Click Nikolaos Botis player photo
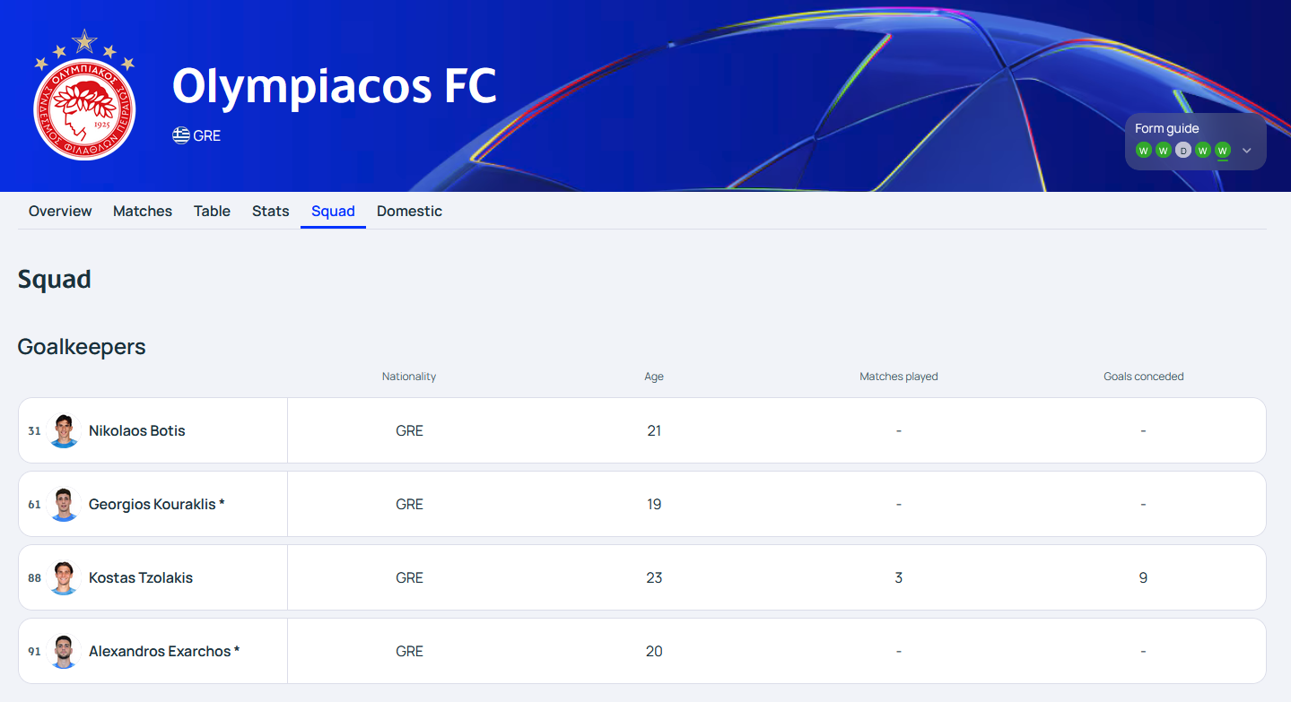The image size is (1291, 702). pos(64,430)
